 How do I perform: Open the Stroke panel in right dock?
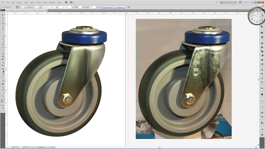click(262, 43)
